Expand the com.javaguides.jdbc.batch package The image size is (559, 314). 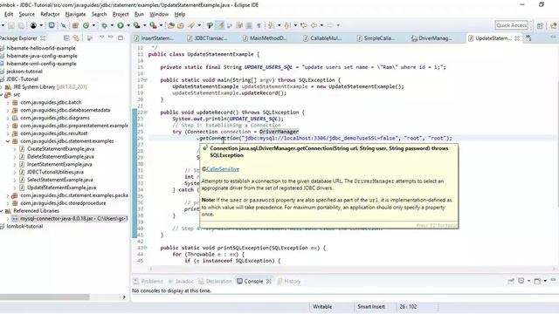[8, 103]
